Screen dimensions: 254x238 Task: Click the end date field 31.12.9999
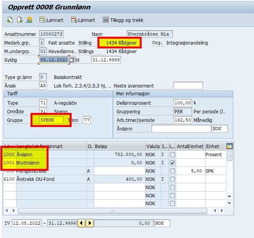pyautogui.click(x=106, y=60)
